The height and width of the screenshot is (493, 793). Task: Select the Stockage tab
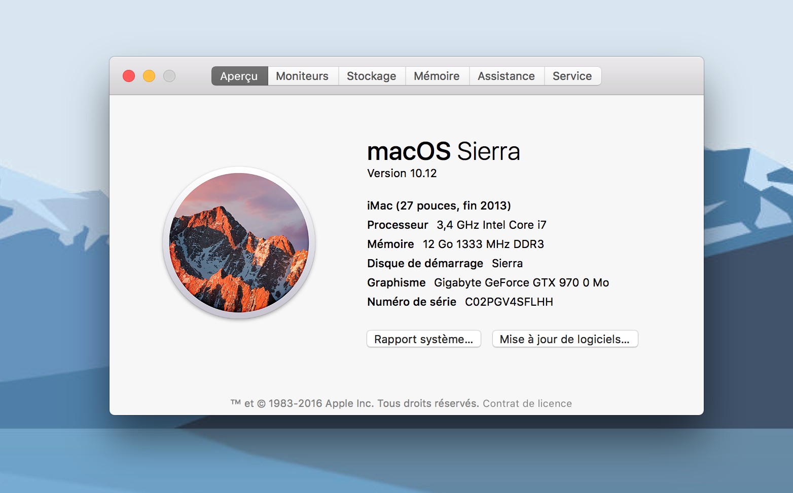coord(371,76)
